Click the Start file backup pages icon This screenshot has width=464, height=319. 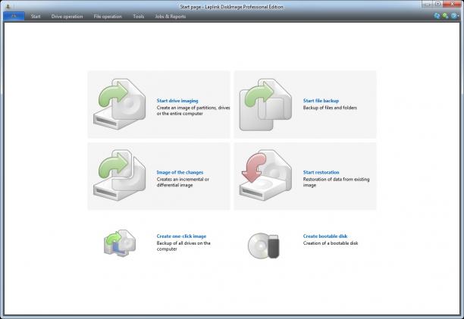click(x=265, y=105)
